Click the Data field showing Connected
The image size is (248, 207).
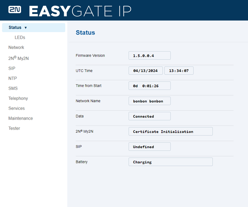tap(150, 116)
